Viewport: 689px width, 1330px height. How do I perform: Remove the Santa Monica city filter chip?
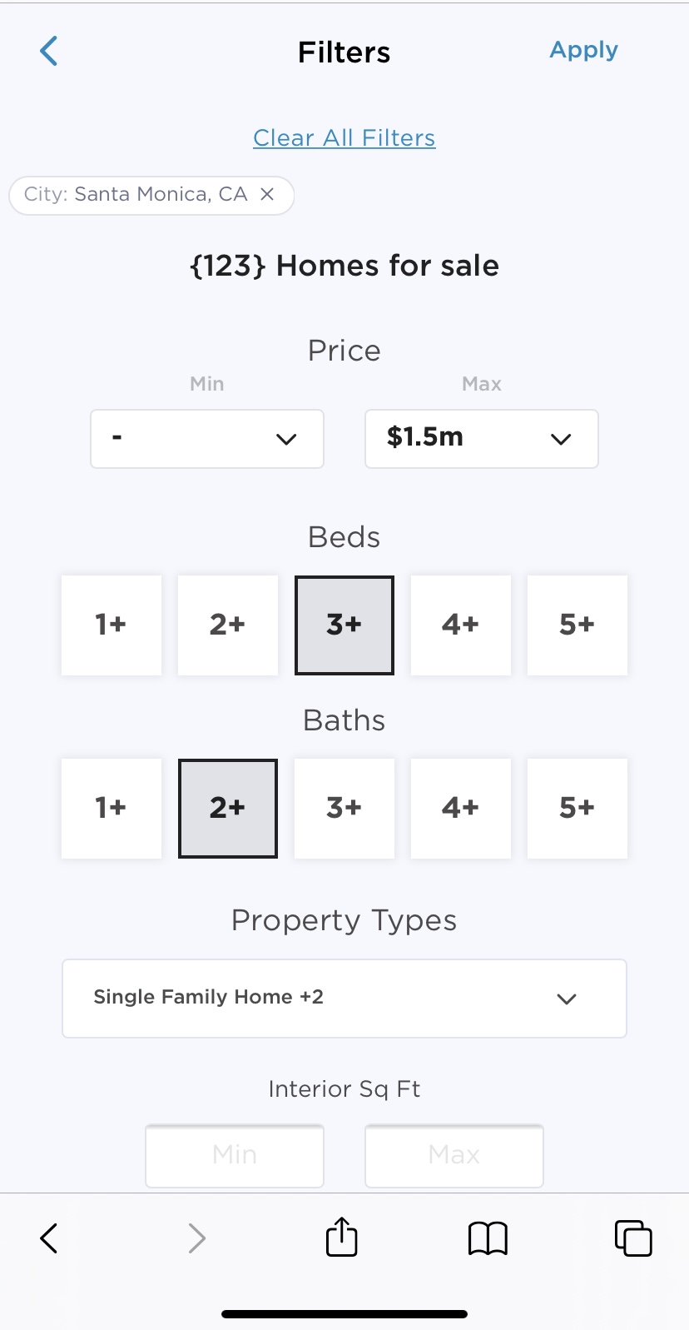pyautogui.click(x=267, y=194)
